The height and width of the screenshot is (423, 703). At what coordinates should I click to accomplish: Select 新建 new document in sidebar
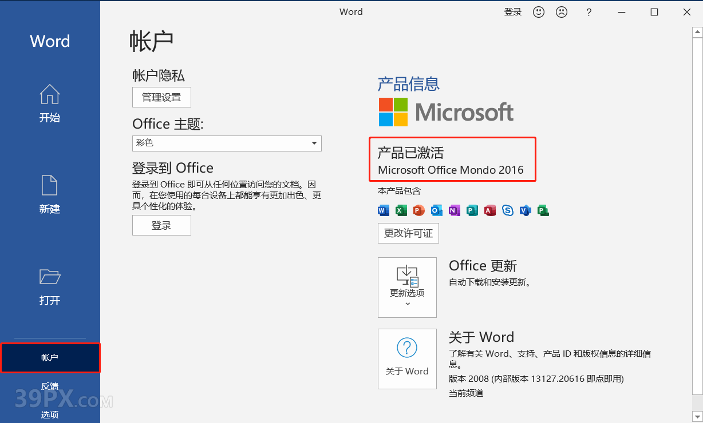50,195
